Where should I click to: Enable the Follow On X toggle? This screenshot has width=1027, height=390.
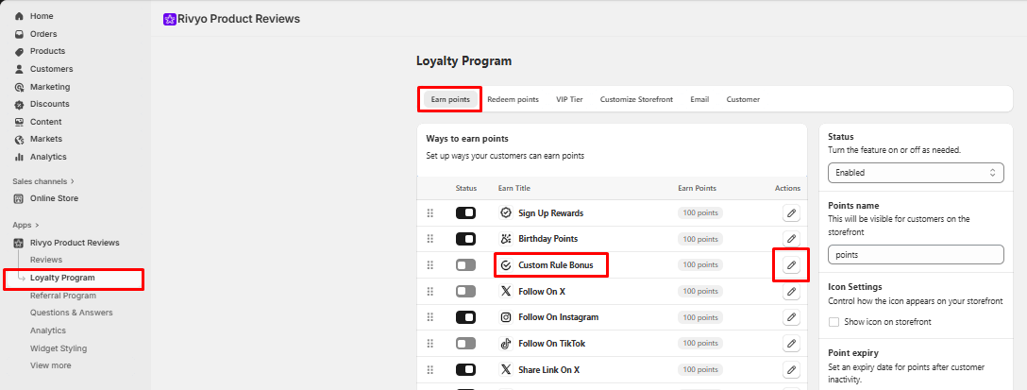tap(465, 291)
